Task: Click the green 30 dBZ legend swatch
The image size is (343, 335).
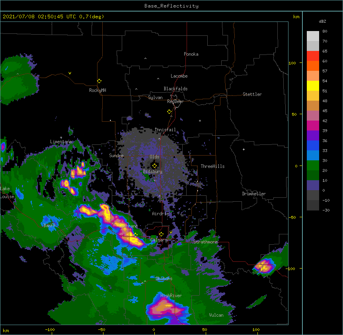Action: [x=313, y=166]
